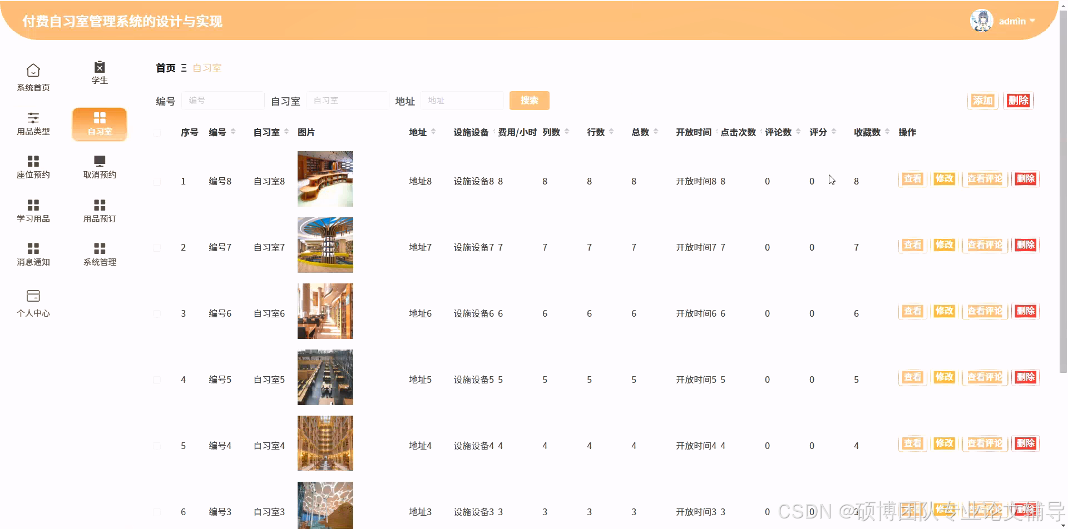Image resolution: width=1068 pixels, height=529 pixels.
Task: Open the 学生 clipboard icon in sidebar
Action: [100, 67]
